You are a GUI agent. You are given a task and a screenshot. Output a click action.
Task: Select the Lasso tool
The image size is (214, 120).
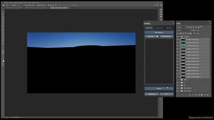[x=3, y=14]
